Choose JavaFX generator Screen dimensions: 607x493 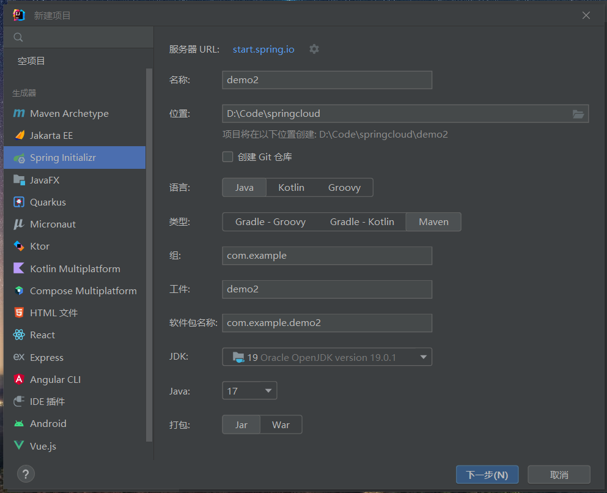(x=75, y=180)
